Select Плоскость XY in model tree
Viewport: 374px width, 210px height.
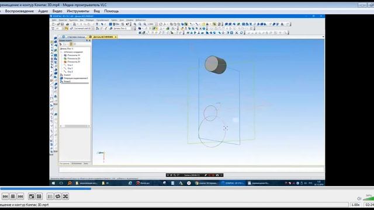pyautogui.click(x=72, y=55)
